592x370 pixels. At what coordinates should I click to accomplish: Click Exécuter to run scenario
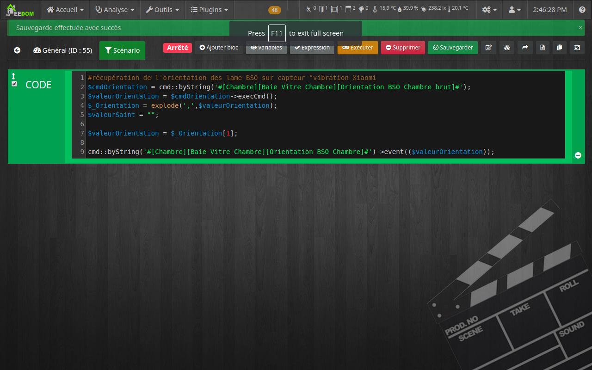point(358,48)
